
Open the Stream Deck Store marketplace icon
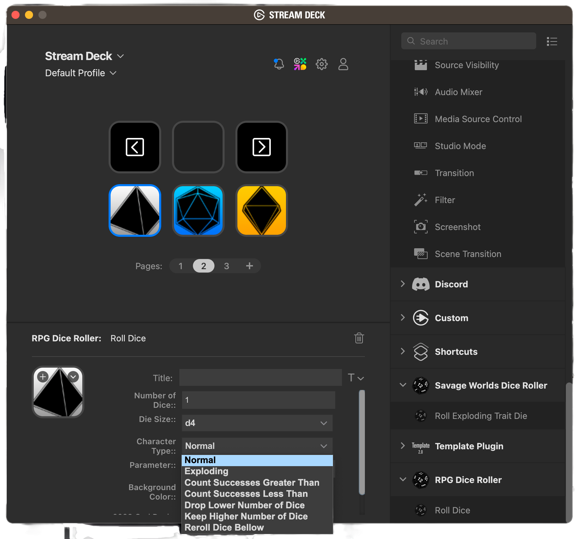click(300, 64)
